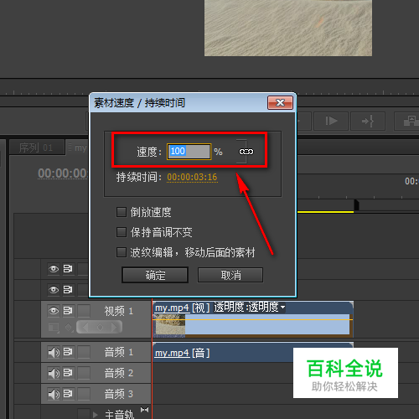Go to previous keyframe in 视频 1
Image resolution: width=419 pixels, height=419 pixels.
pyautogui.click(x=85, y=327)
